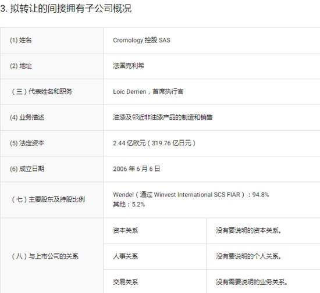Click the '人事关系' sub-label cell

coord(155,256)
